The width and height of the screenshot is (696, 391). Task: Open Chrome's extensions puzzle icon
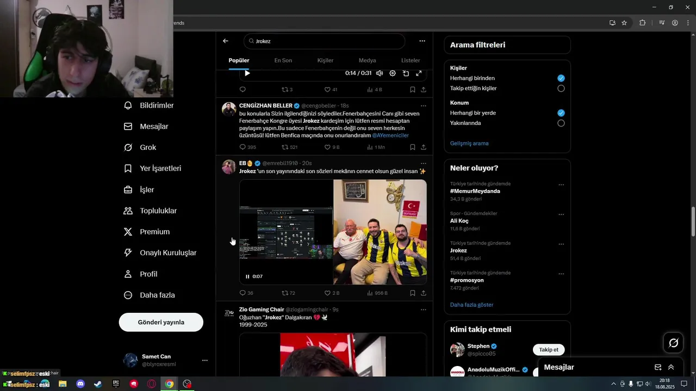point(643,23)
